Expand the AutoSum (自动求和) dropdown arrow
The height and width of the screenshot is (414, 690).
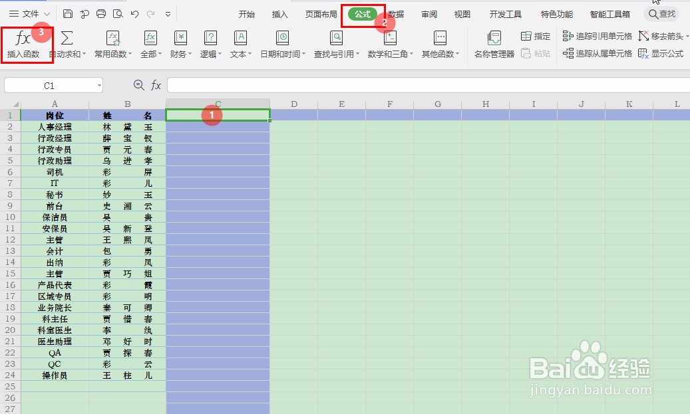pos(84,54)
